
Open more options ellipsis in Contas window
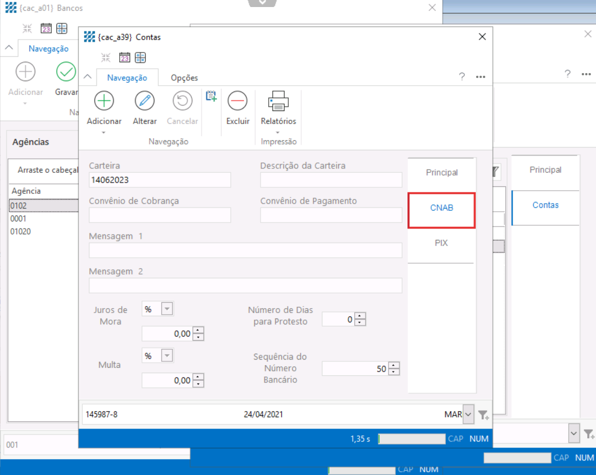pyautogui.click(x=481, y=77)
